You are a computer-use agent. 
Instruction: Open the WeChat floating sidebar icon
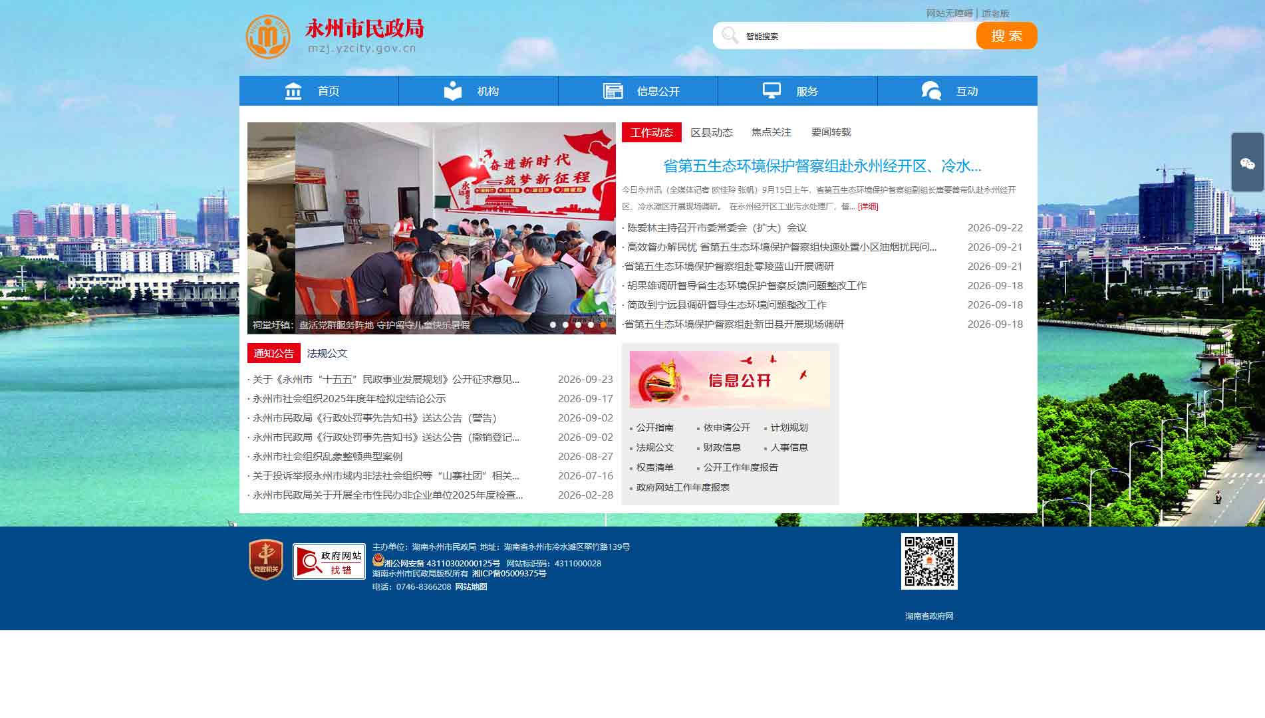pyautogui.click(x=1248, y=164)
